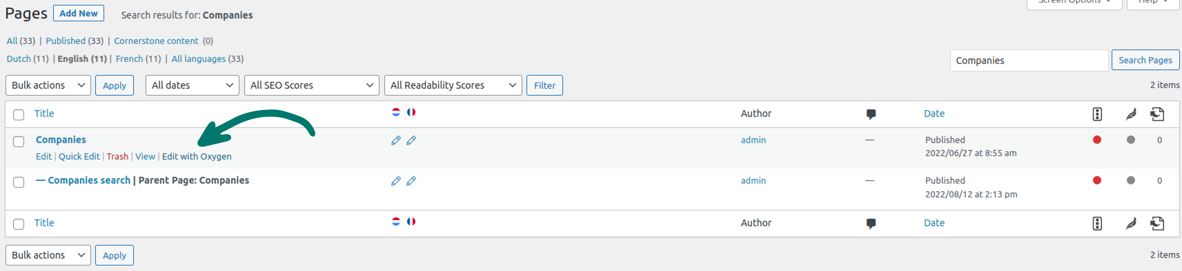Tick the checkbox for Companies search page

[19, 182]
